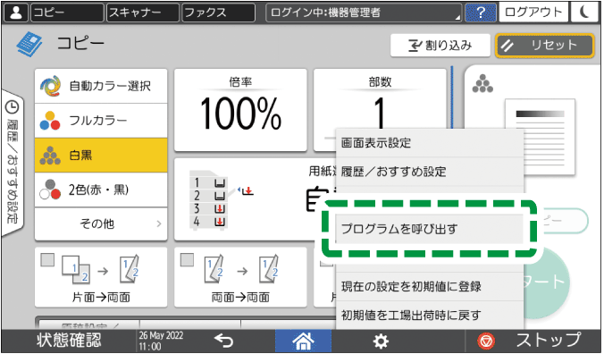Tap the コピー app book icon
Screen dimensions: 604x354
coord(29,44)
